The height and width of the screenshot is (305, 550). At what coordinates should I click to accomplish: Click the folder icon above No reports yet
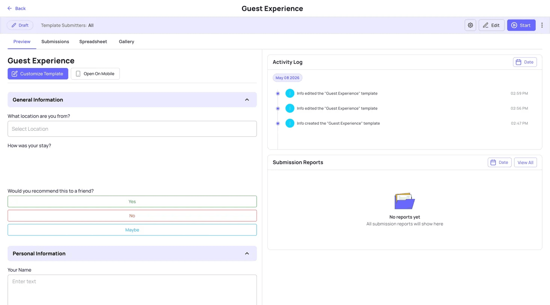[405, 201]
